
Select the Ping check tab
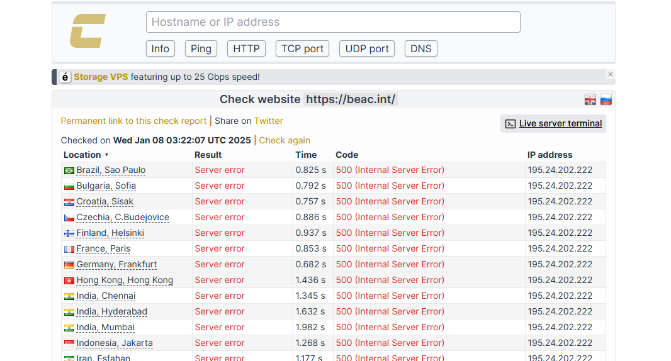tap(201, 48)
